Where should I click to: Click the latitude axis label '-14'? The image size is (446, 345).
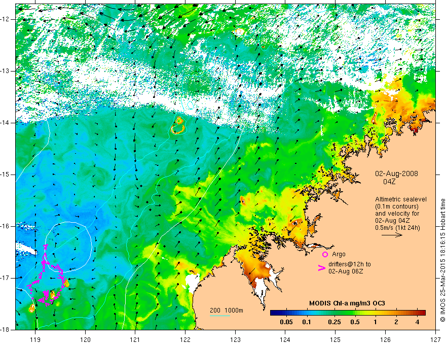[5, 123]
